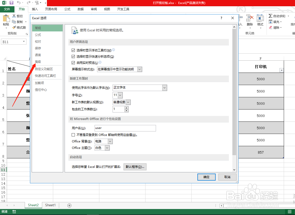Click the Paste clipboard icon

[x=6, y=18]
